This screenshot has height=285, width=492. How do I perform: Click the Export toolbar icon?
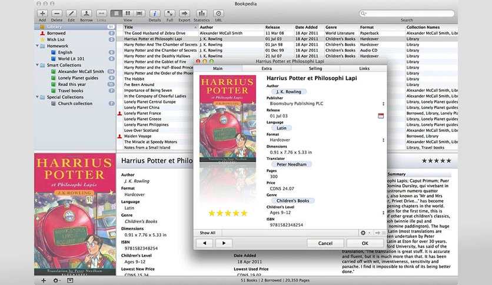click(x=184, y=14)
